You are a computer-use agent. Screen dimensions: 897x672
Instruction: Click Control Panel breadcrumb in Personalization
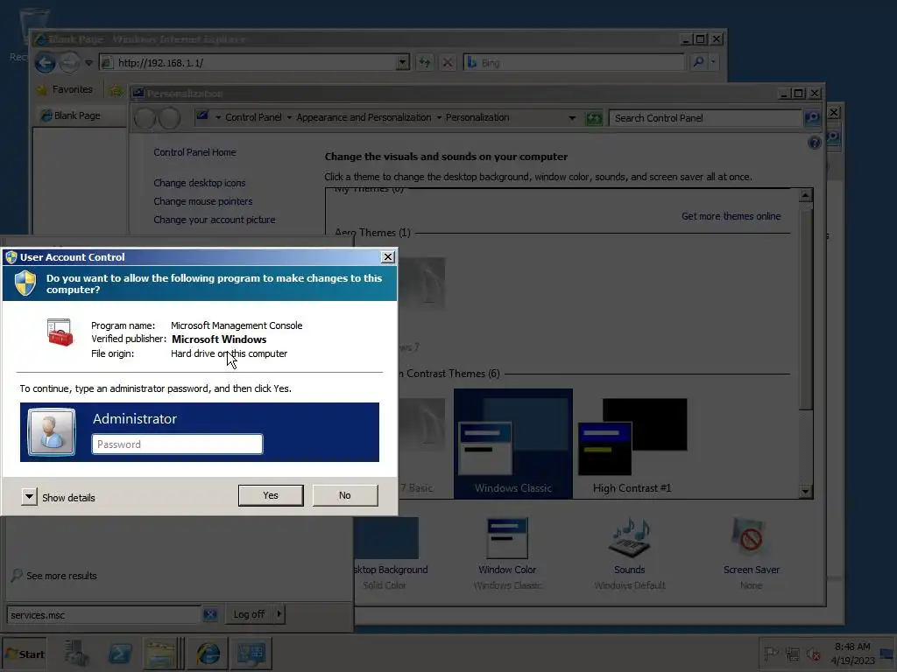253,117
